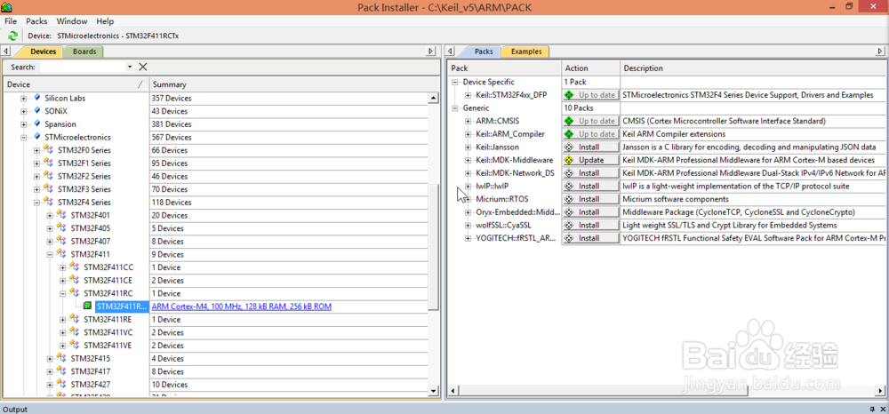
Task: Click the Keil::STM32F4xx_DFP up-to-date status icon
Action: tap(569, 95)
